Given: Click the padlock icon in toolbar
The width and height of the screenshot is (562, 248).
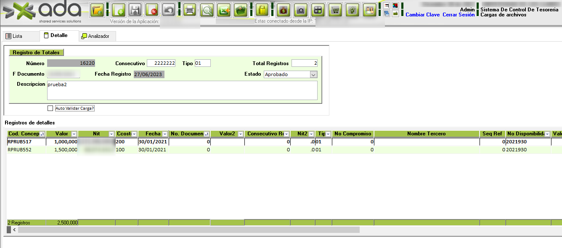Looking at the screenshot, I should click(x=262, y=10).
